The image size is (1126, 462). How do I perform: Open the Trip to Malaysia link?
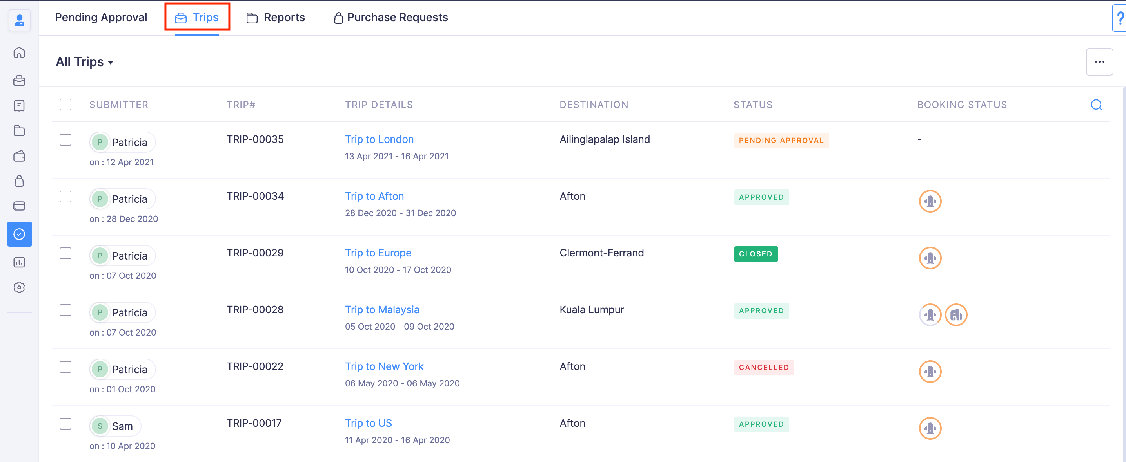tap(381, 309)
